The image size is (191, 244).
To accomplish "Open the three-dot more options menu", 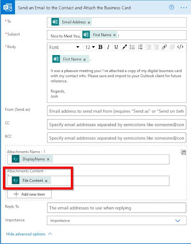I will click(183, 8).
